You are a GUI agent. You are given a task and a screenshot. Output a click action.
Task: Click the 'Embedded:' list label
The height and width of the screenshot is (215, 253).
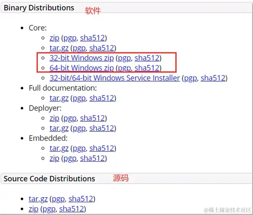(x=48, y=138)
